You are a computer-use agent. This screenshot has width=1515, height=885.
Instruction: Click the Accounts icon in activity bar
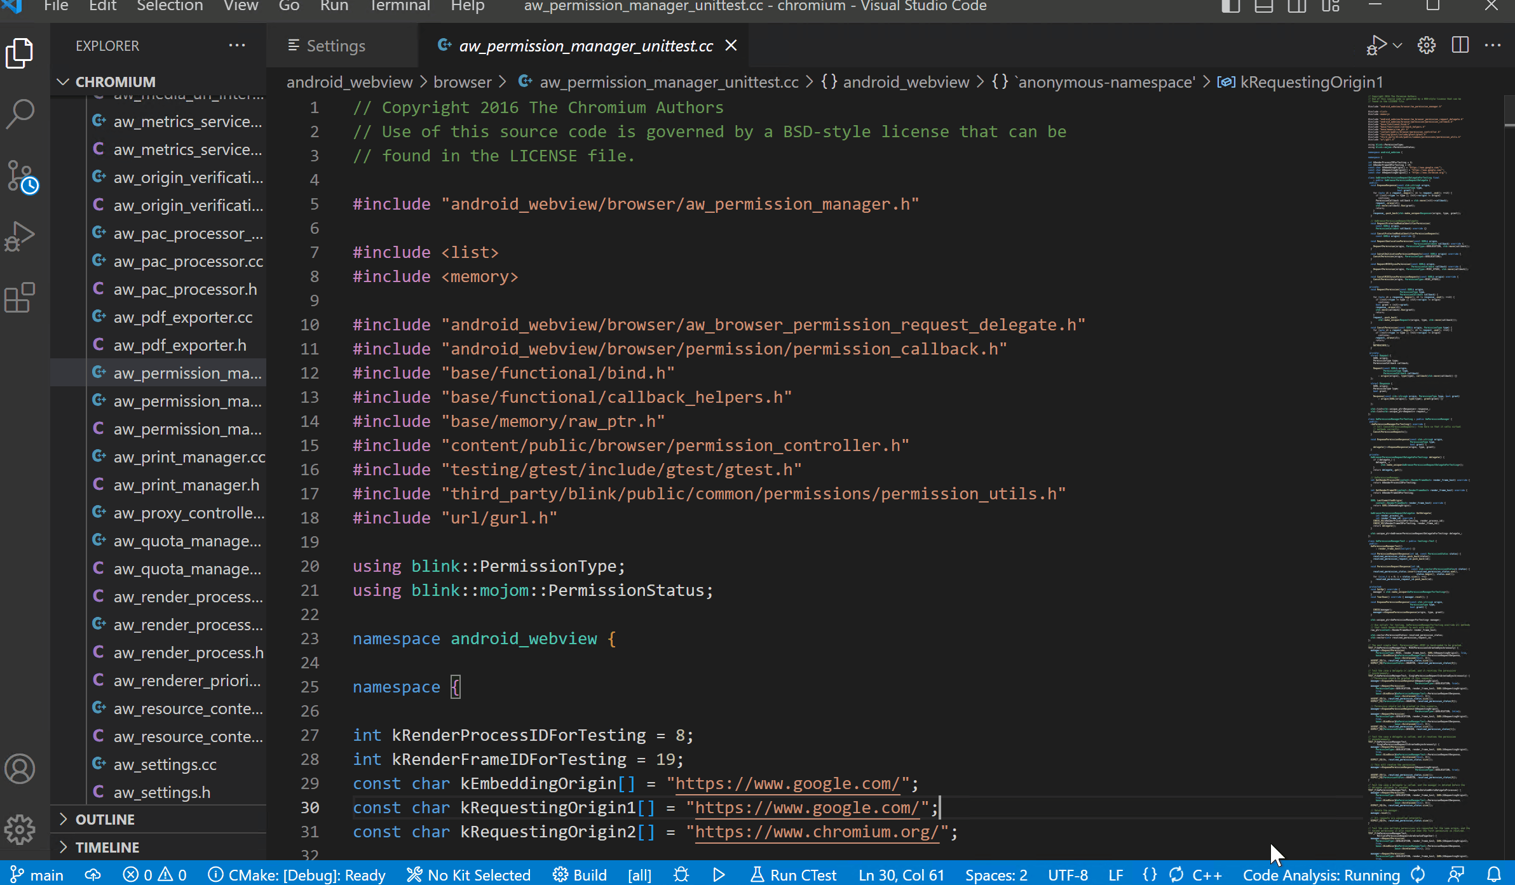pyautogui.click(x=20, y=769)
